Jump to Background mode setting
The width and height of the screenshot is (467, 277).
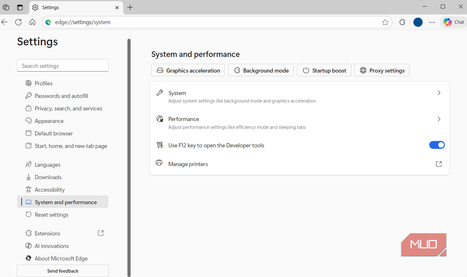(261, 70)
